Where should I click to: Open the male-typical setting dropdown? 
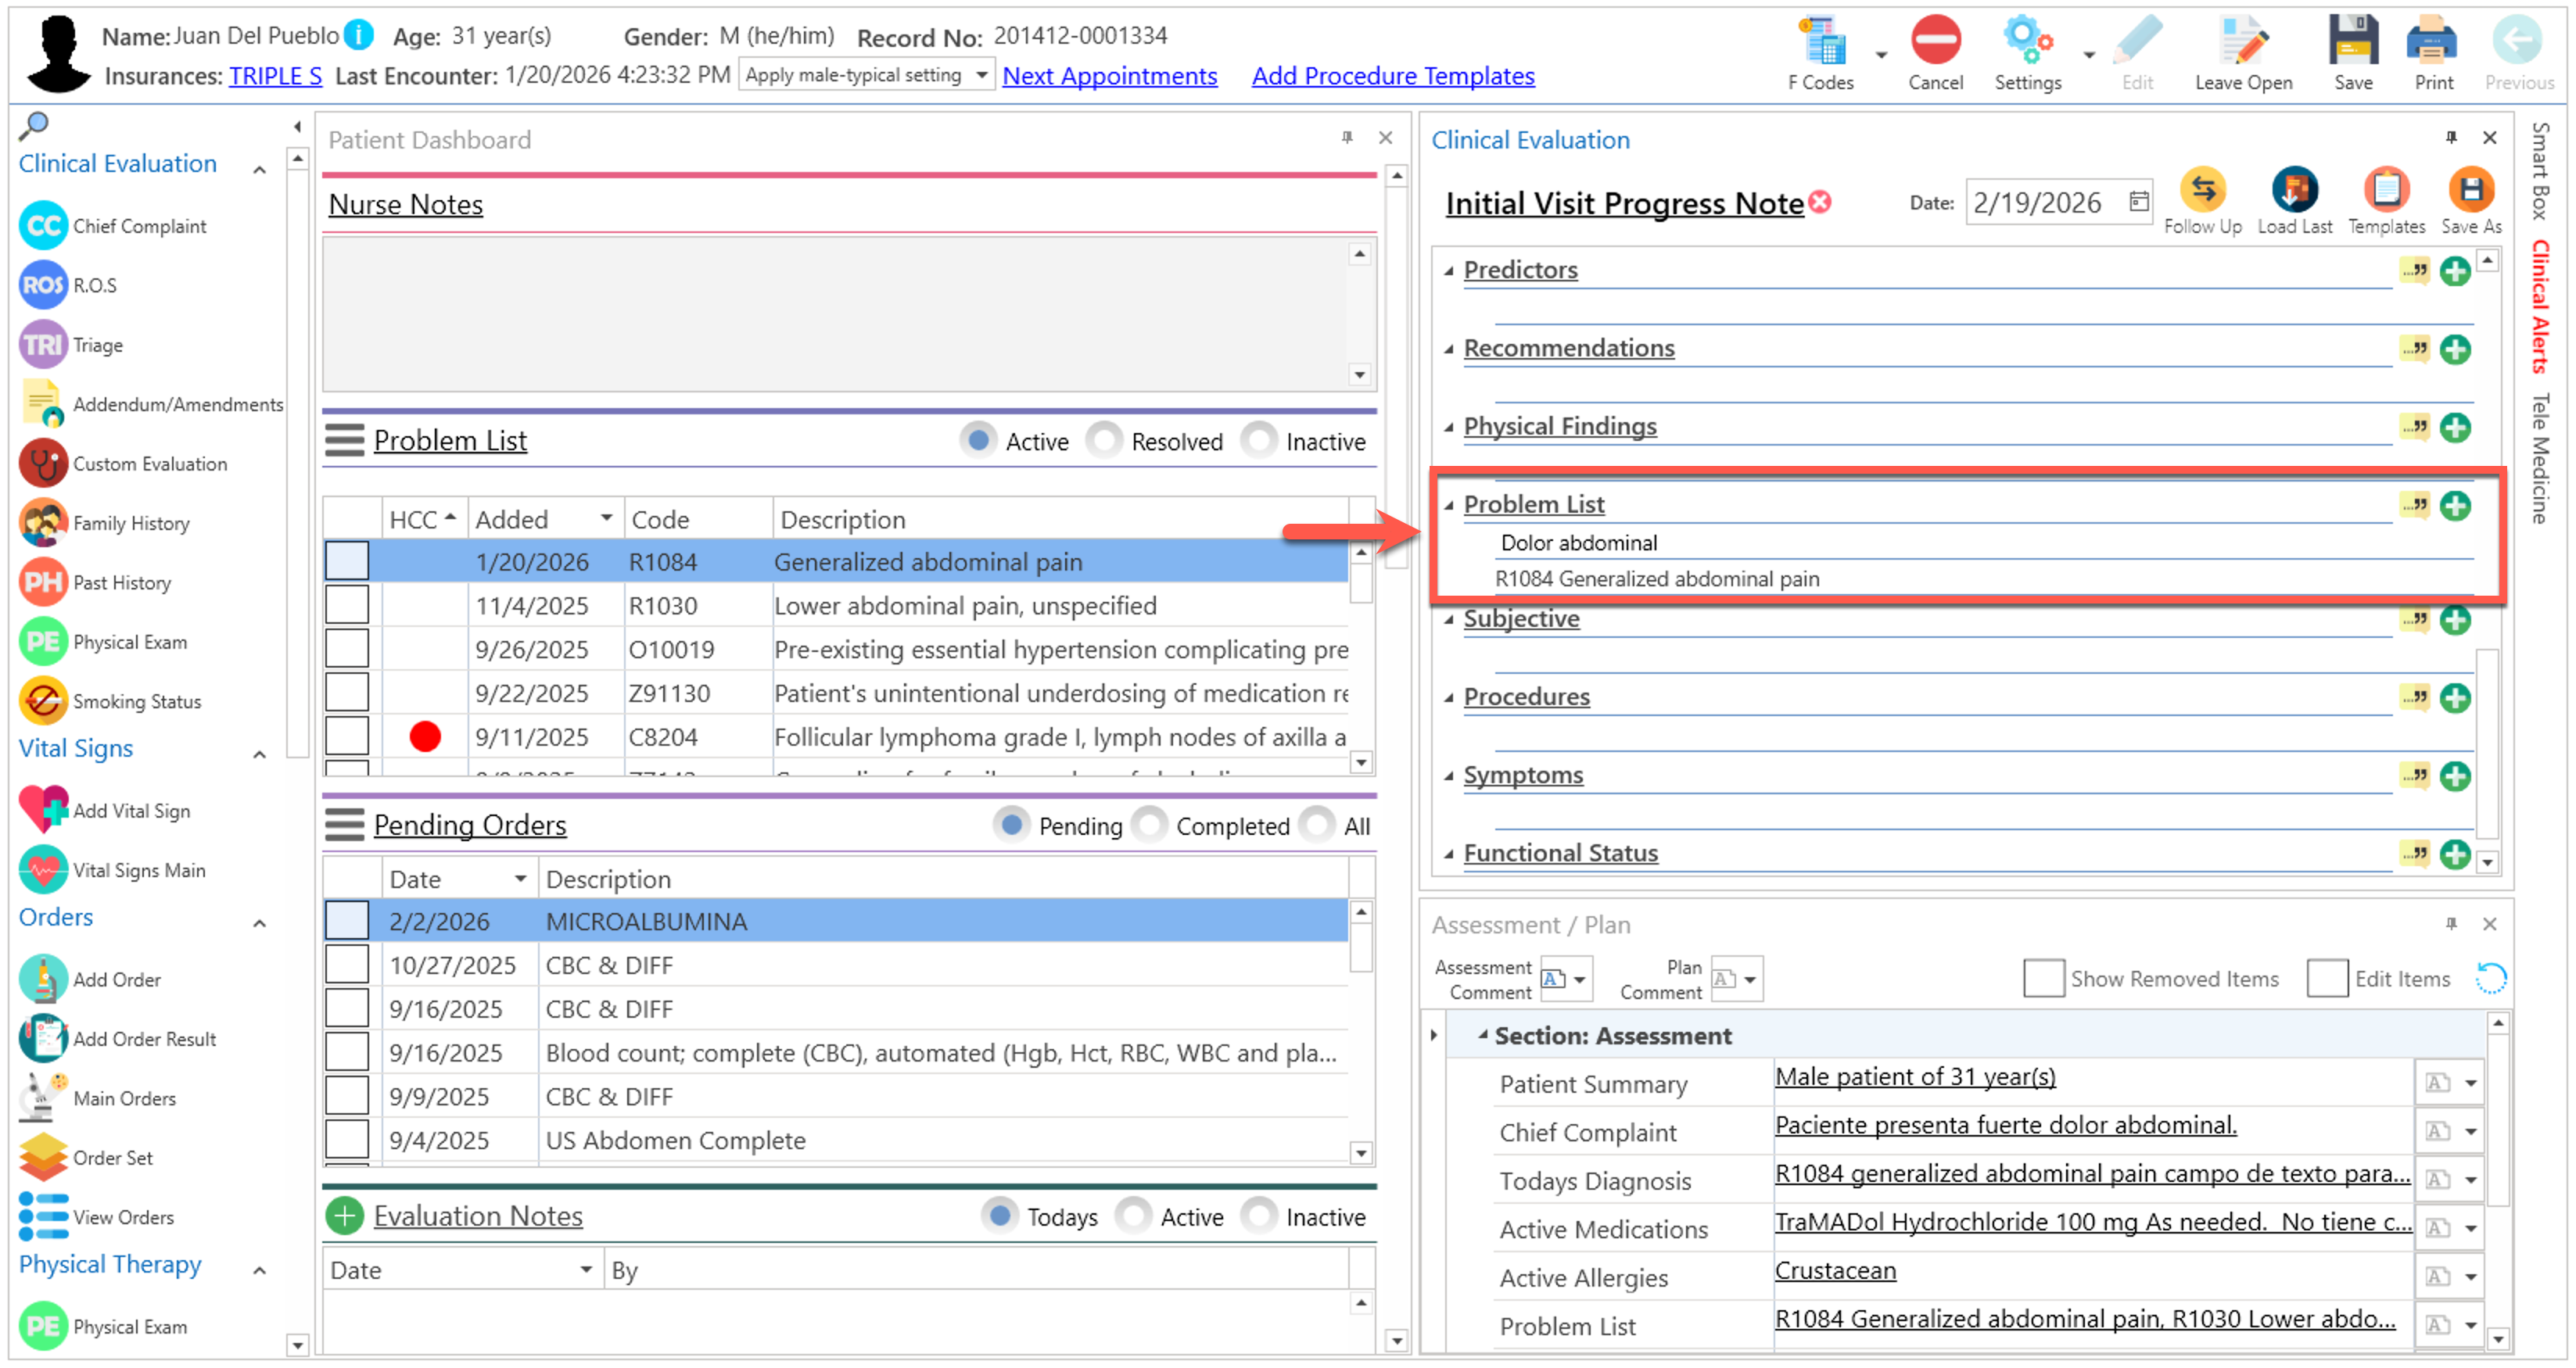pyautogui.click(x=981, y=75)
